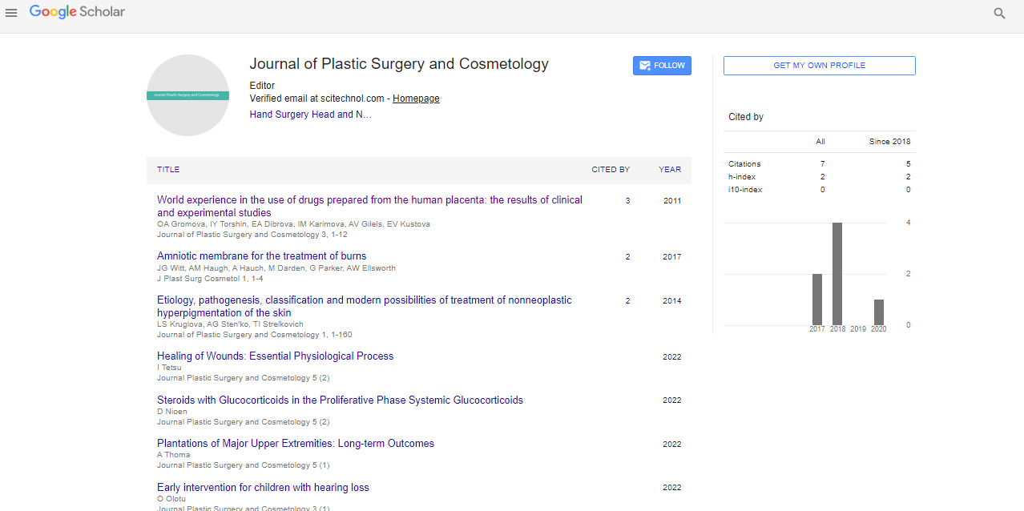Click the journal name profile heading
The width and height of the screenshot is (1024, 511).
click(x=399, y=64)
